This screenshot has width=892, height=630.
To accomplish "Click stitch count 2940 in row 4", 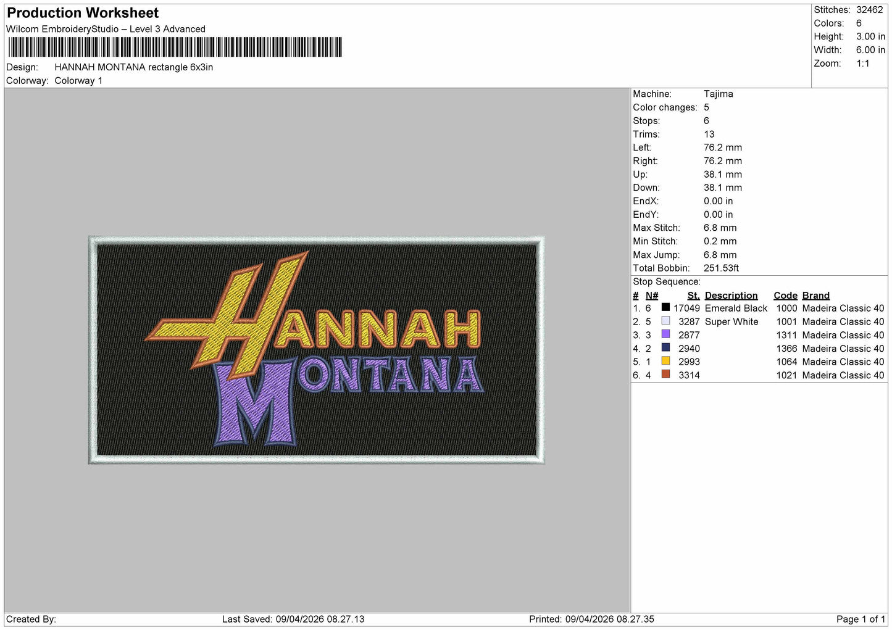I will coord(689,349).
